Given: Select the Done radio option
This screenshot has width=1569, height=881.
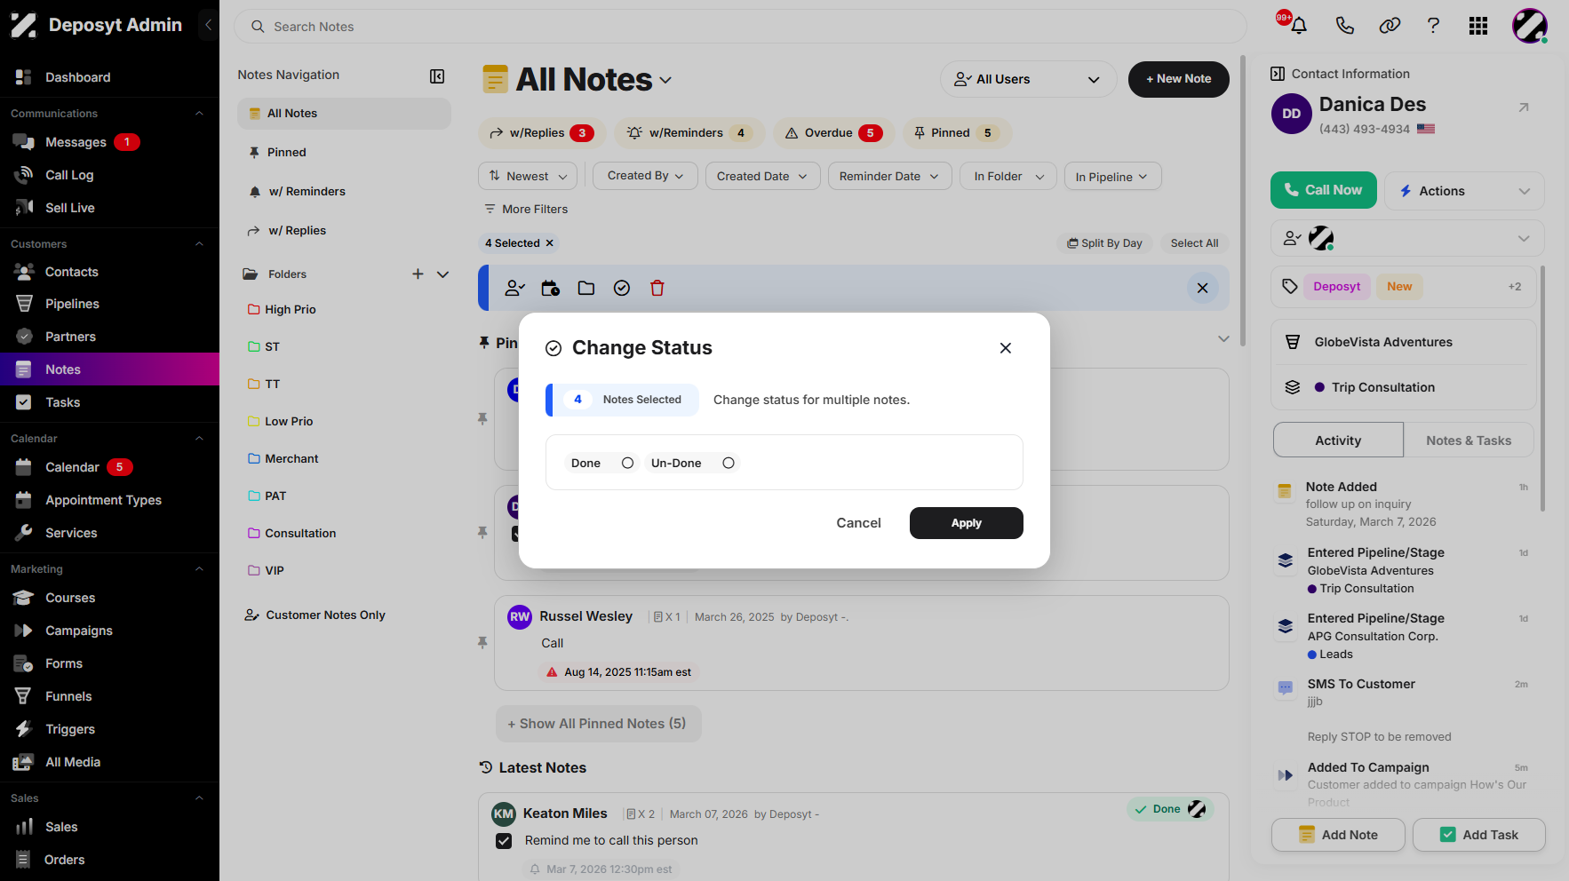Looking at the screenshot, I should click(x=627, y=463).
